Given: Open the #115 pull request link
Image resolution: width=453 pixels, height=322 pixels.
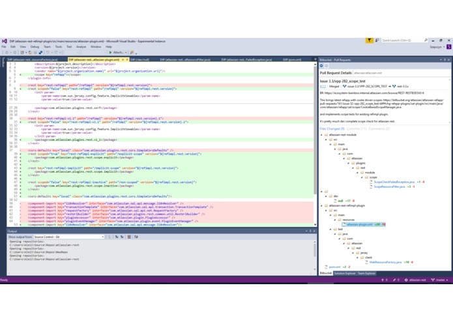Looking at the screenshot, I should (323, 86).
